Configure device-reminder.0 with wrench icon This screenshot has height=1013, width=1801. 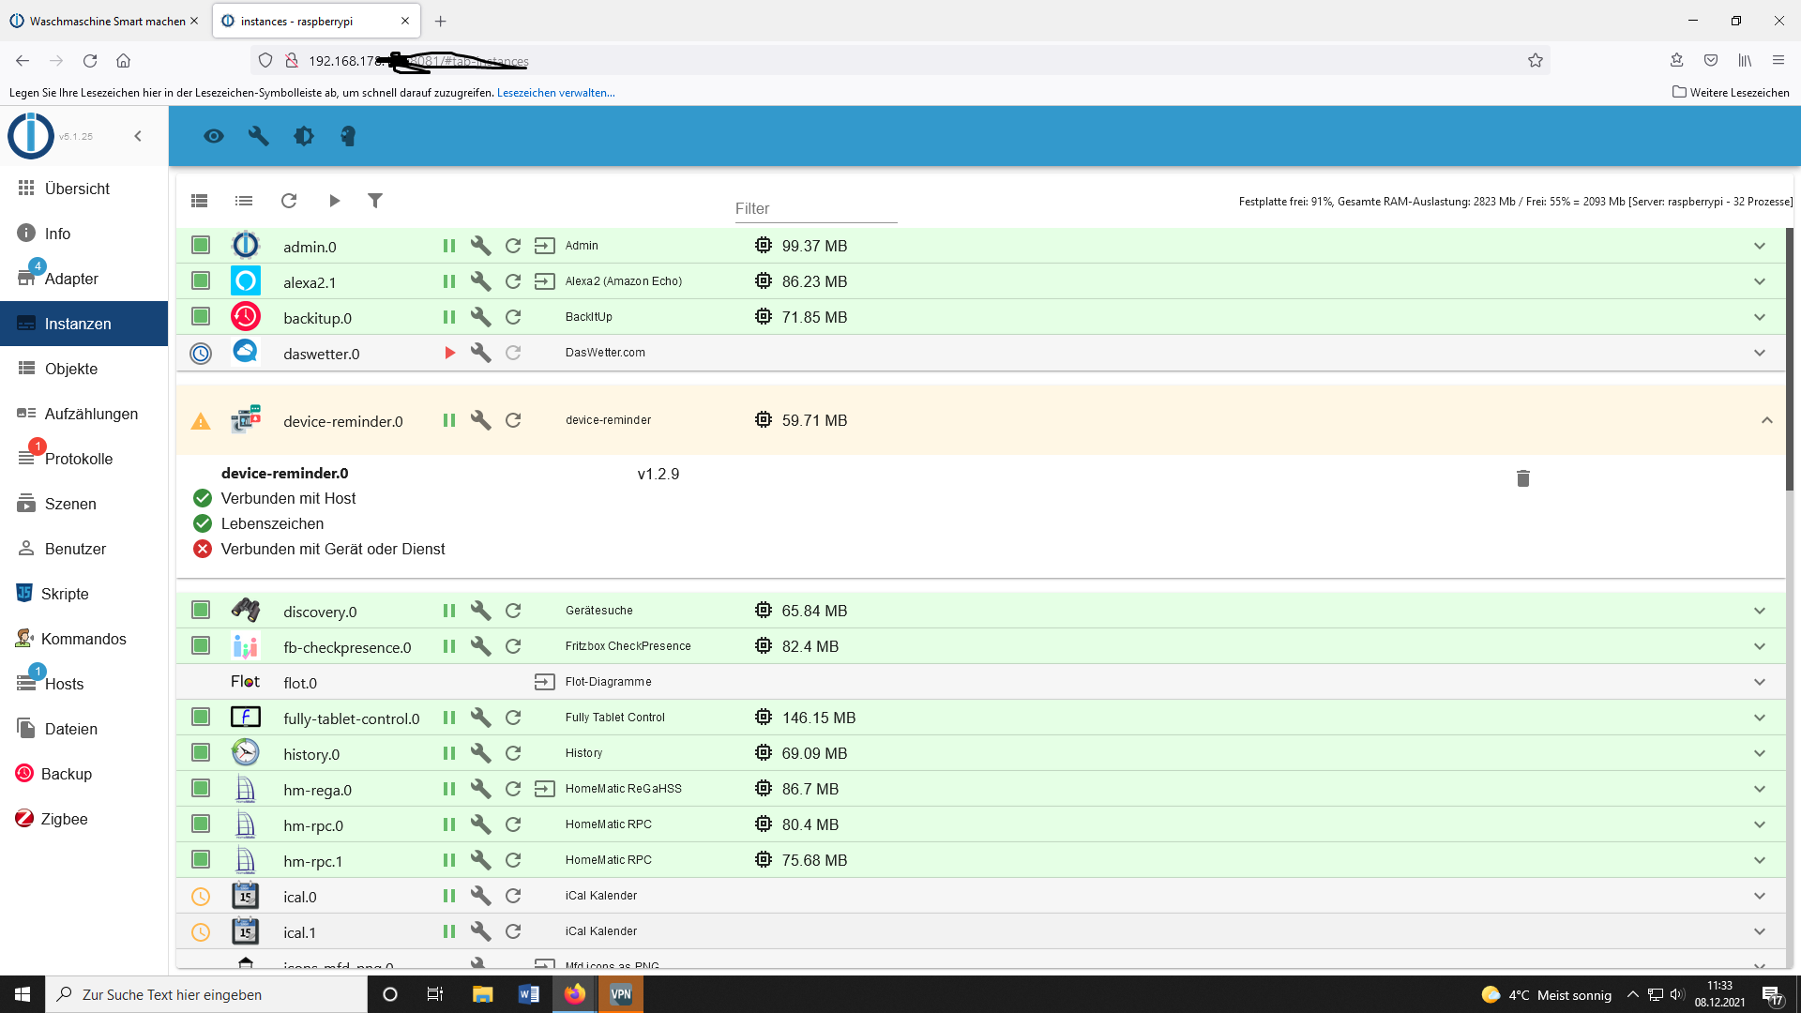click(x=481, y=420)
